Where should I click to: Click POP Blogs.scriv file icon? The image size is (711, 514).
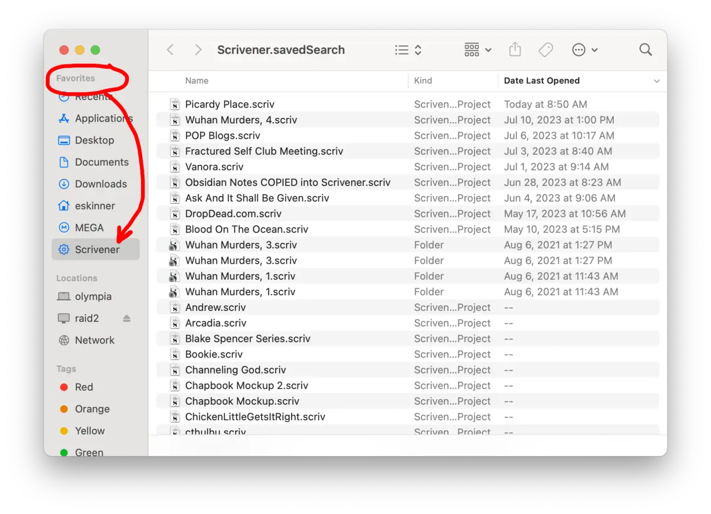(175, 135)
